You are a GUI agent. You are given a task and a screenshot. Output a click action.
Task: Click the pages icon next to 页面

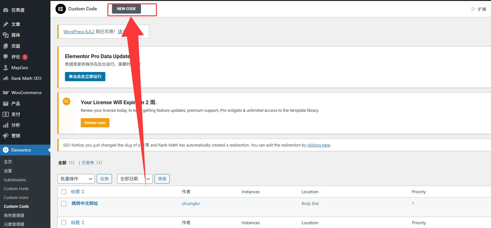tap(6, 46)
